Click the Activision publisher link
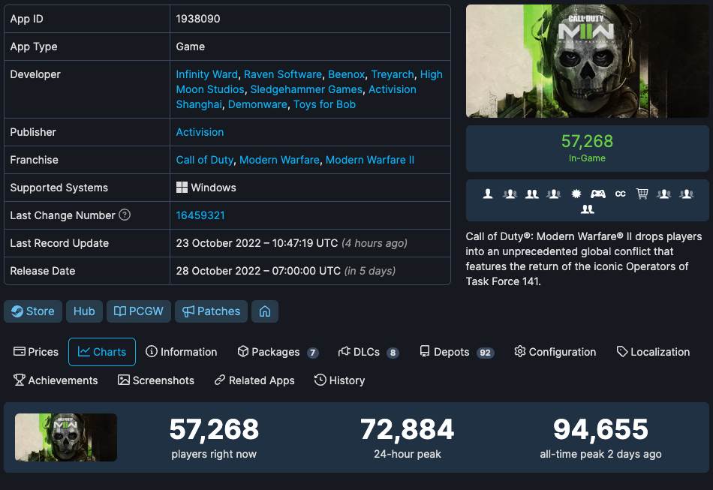 tap(200, 132)
